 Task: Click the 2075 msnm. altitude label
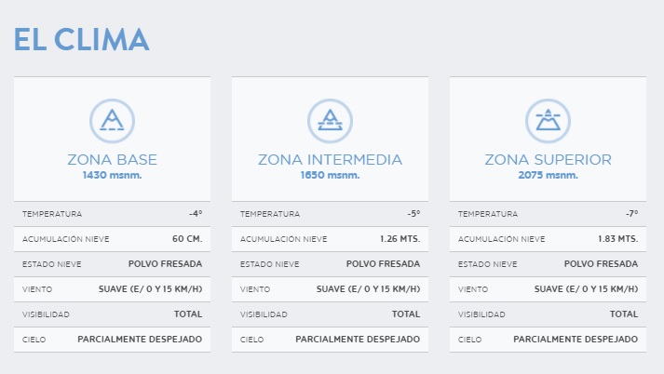(x=548, y=175)
